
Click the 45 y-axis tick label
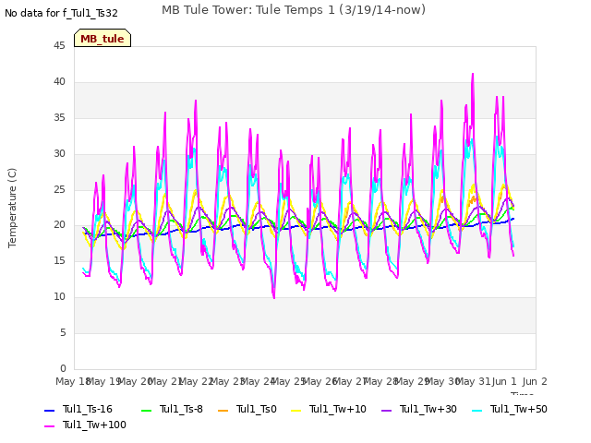point(59,45)
